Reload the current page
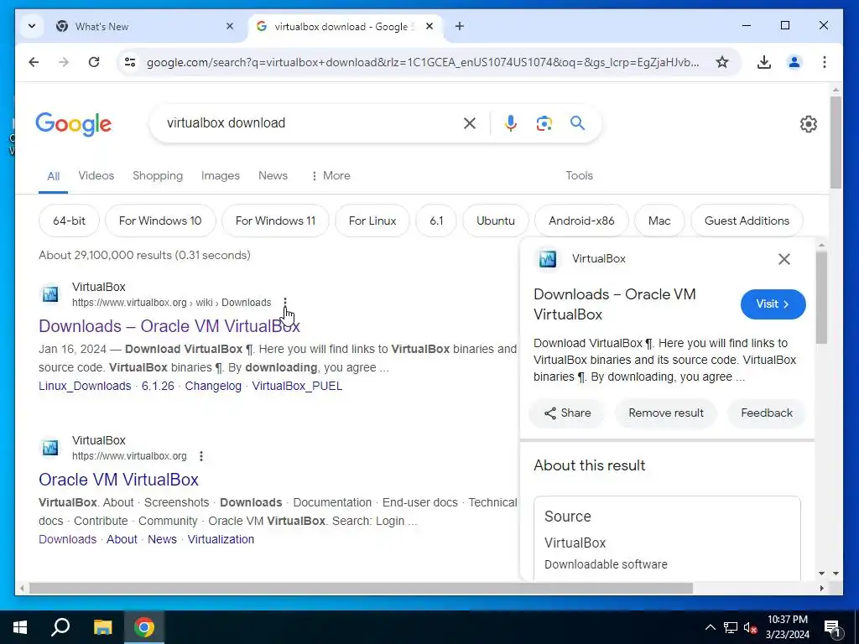This screenshot has height=644, width=859. tap(94, 62)
